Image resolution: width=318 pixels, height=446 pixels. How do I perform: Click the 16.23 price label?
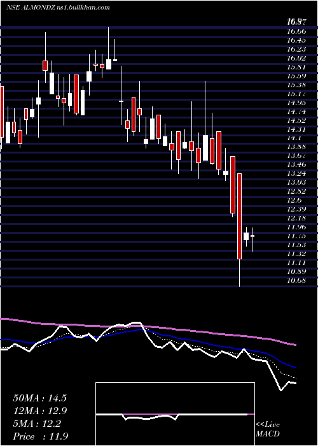pos(296,49)
